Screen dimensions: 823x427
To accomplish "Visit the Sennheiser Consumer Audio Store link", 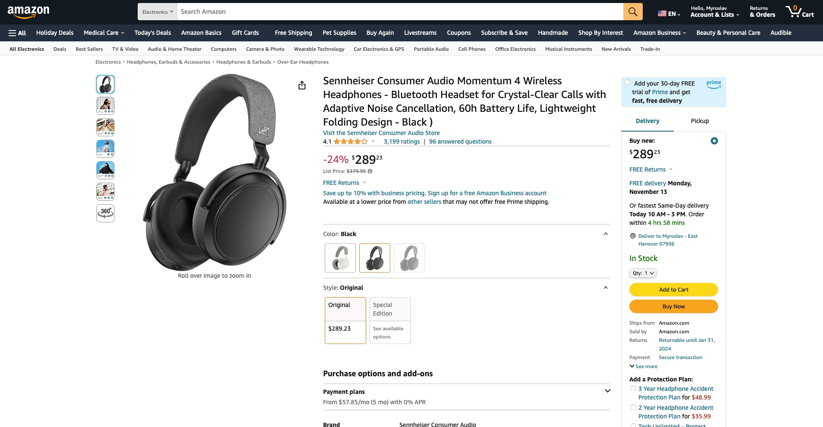I will [x=381, y=133].
